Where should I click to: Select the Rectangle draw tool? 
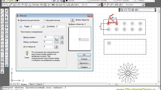coord(2,24)
